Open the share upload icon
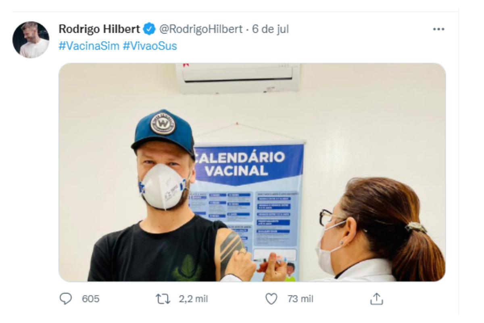Image resolution: width=484 pixels, height=323 pixels. pyautogui.click(x=376, y=299)
